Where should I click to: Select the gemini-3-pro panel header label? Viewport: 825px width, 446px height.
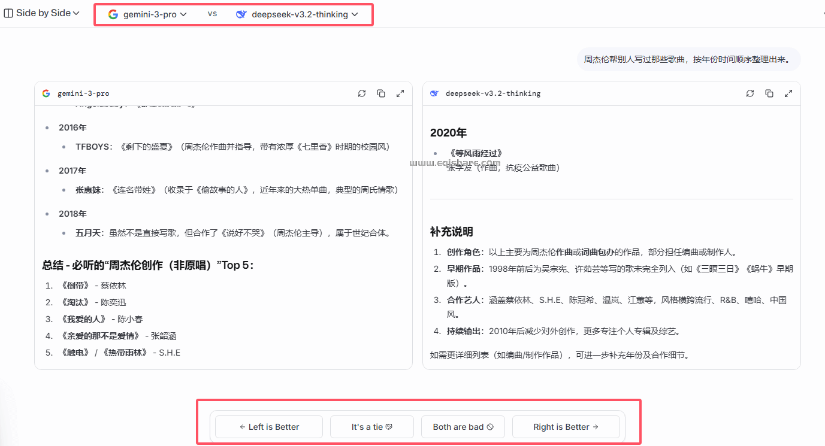[x=84, y=93]
